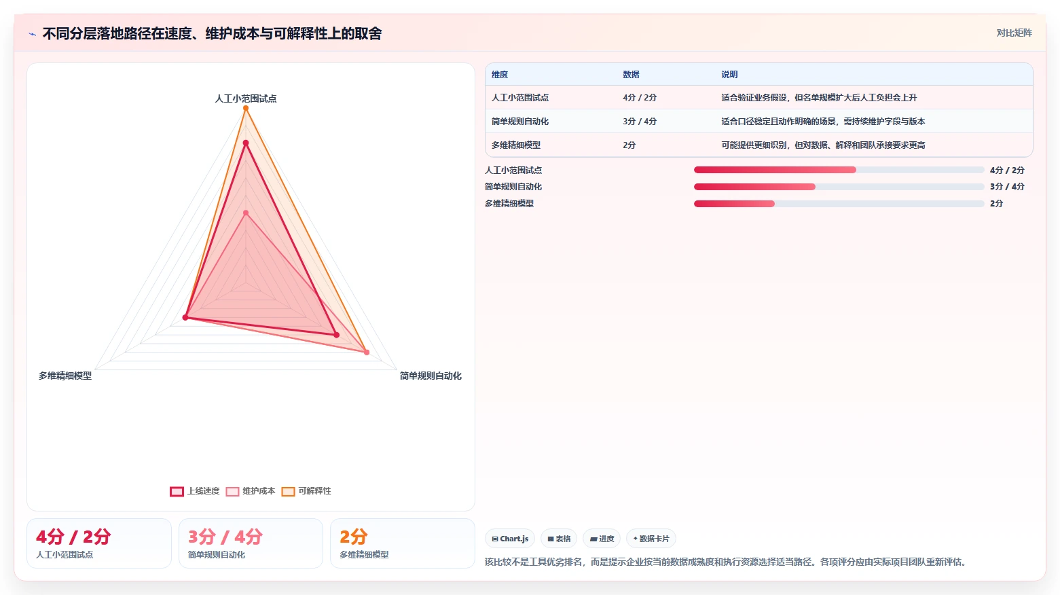
Task: Click the 多维精细模型 progress bar
Action: click(x=839, y=204)
